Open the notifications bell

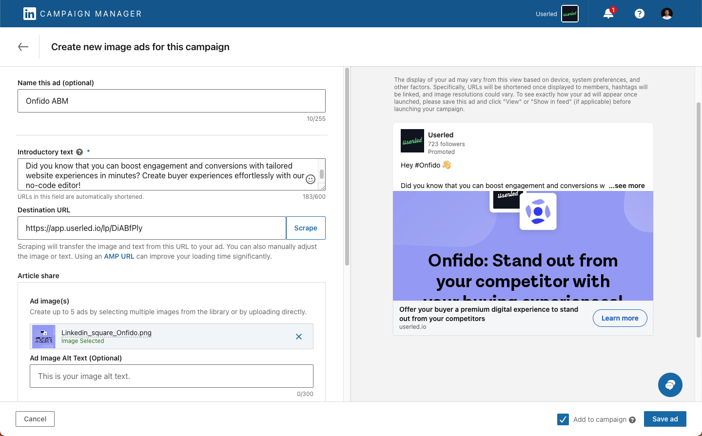click(x=608, y=14)
